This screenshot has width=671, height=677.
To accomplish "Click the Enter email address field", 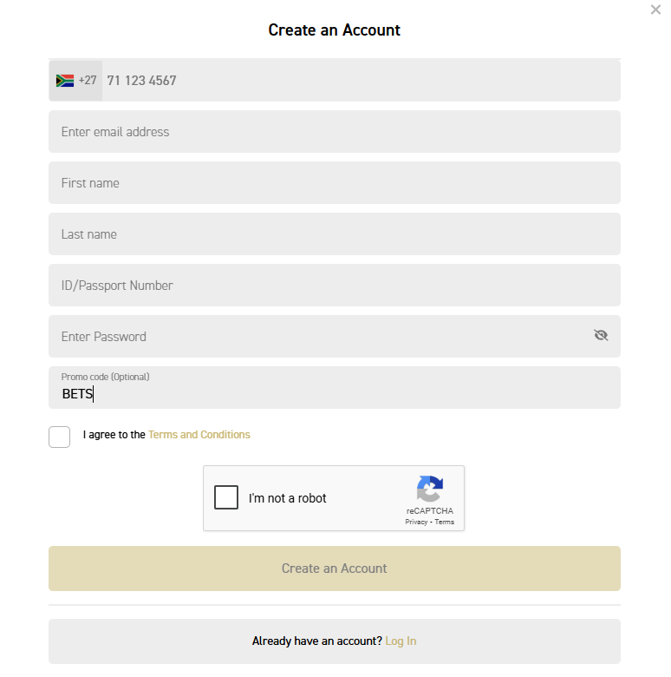I will pos(335,132).
